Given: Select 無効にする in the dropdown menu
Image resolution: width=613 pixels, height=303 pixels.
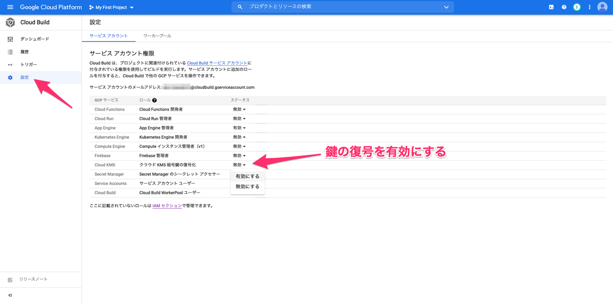Looking at the screenshot, I should coord(248,187).
